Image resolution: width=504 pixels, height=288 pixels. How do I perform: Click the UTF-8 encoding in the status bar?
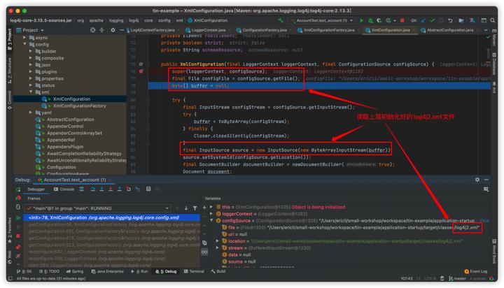pyautogui.click(x=430, y=278)
